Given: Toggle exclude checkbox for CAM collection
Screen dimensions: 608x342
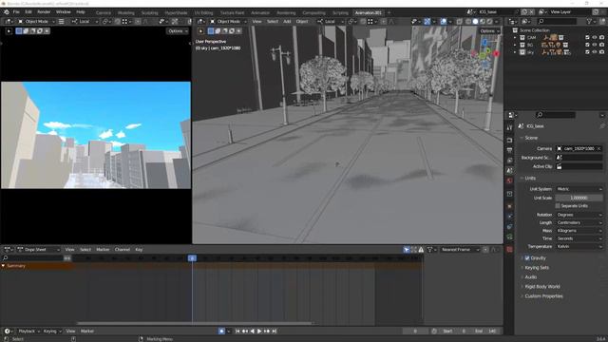Looking at the screenshot, I should [587, 38].
